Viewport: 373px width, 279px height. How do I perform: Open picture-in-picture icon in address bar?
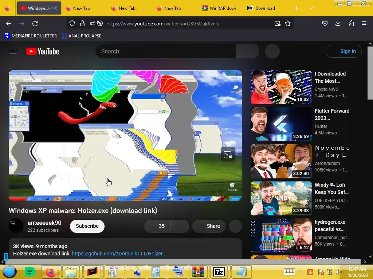(277, 23)
